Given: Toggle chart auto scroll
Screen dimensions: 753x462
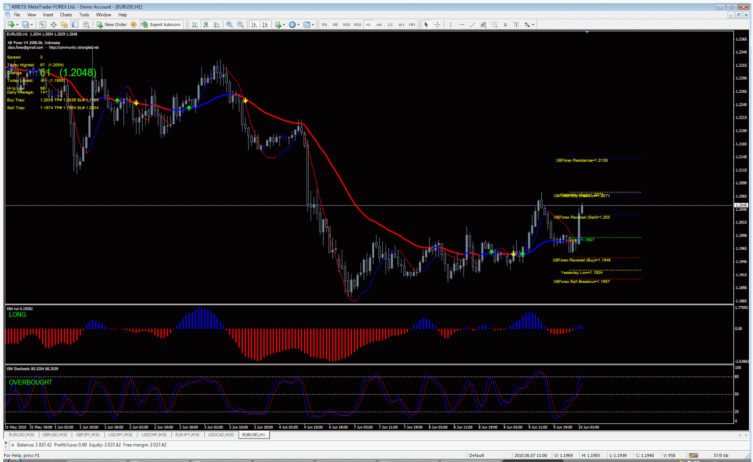Looking at the screenshot, I should pos(254,24).
